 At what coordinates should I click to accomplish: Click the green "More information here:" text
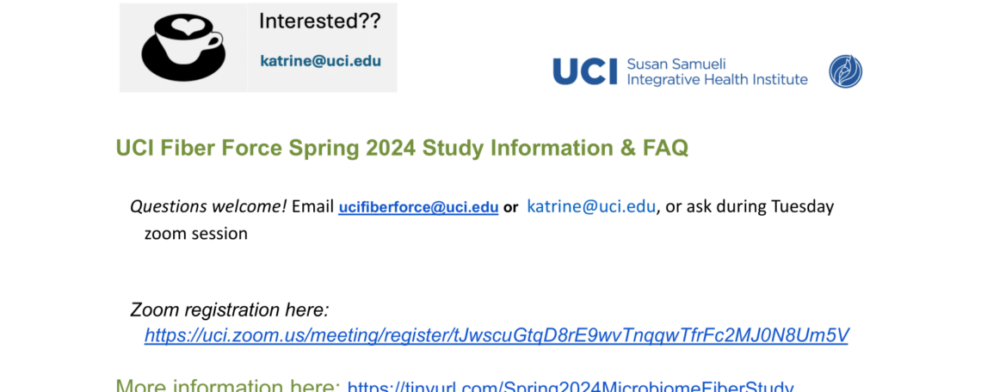(228, 387)
